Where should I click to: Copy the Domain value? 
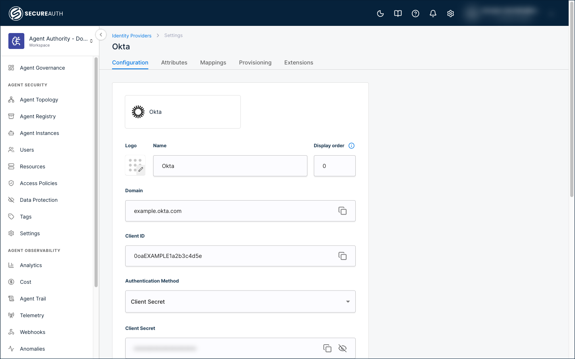click(x=343, y=211)
